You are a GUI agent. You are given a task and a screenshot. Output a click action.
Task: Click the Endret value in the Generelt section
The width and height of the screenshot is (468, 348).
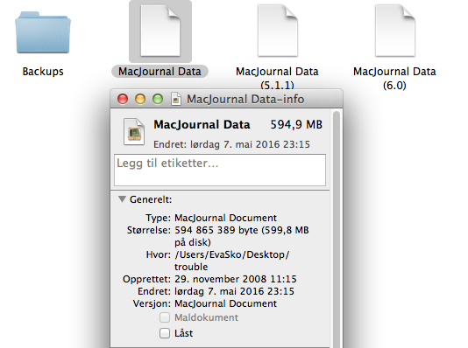(234, 291)
